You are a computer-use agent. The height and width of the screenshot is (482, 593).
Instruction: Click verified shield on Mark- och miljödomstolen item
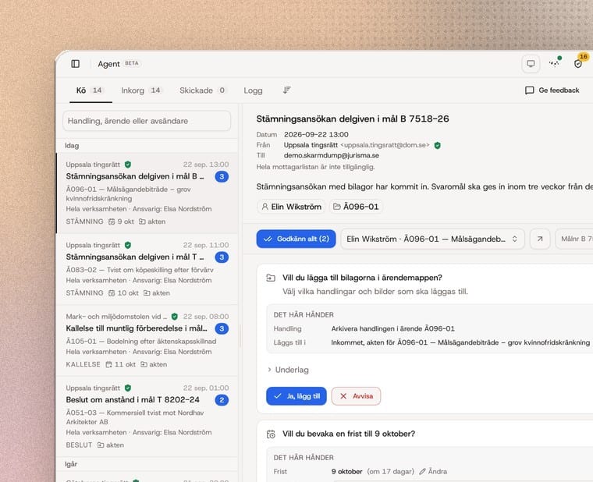tap(174, 317)
